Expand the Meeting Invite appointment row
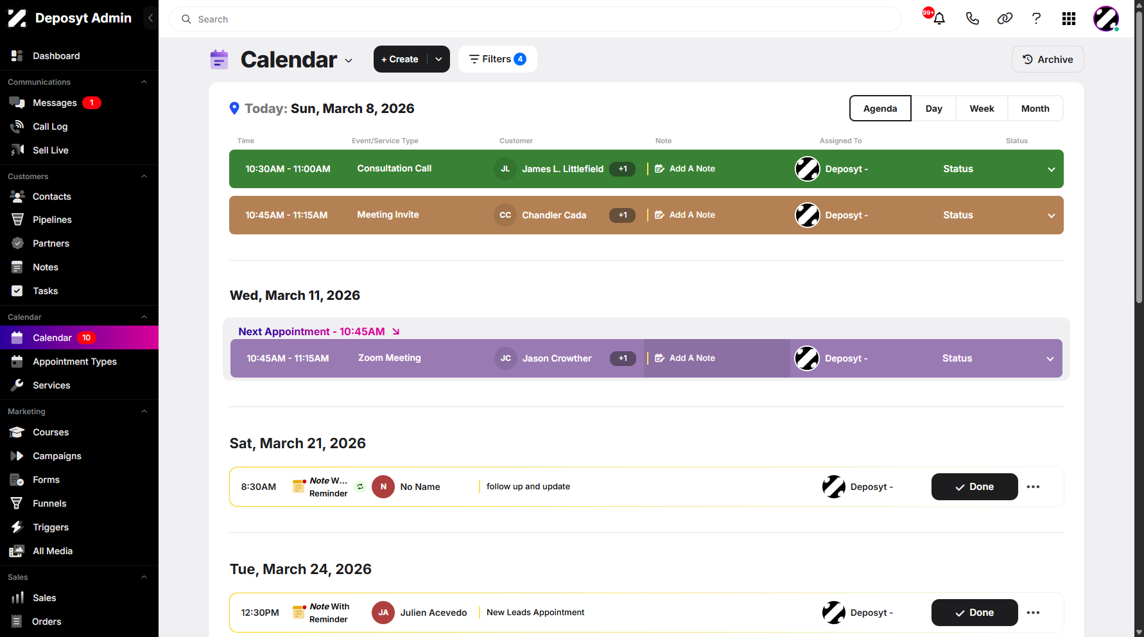Image resolution: width=1144 pixels, height=637 pixels. (x=1051, y=216)
